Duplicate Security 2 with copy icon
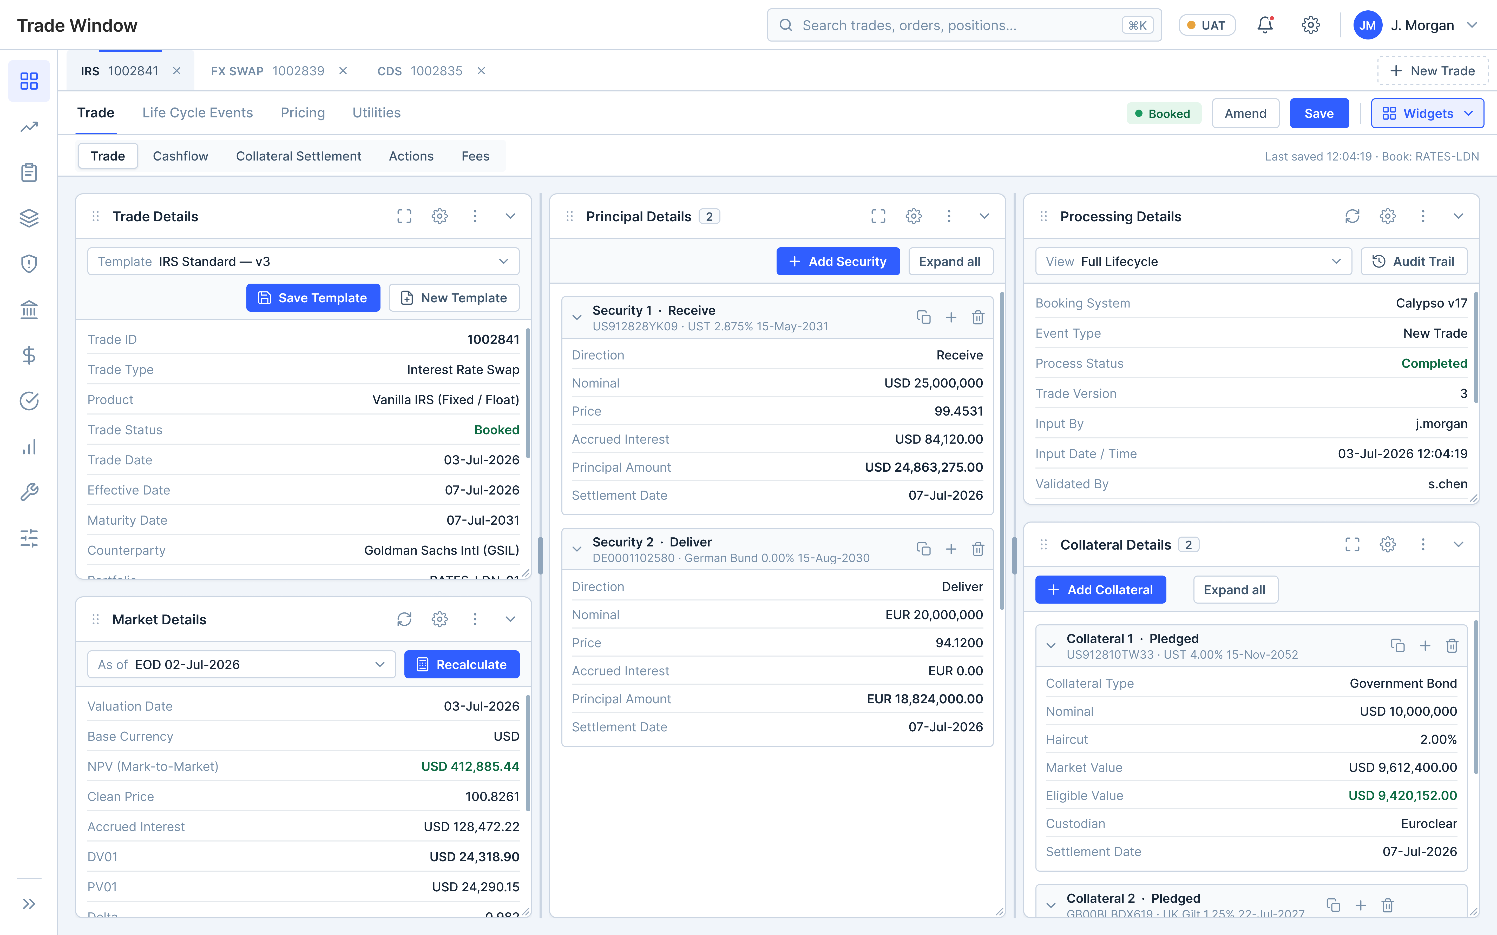This screenshot has height=935, width=1497. tap(924, 549)
